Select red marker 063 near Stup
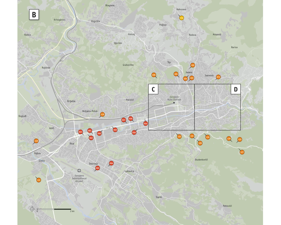This screenshot has height=225, width=281. click(80, 132)
